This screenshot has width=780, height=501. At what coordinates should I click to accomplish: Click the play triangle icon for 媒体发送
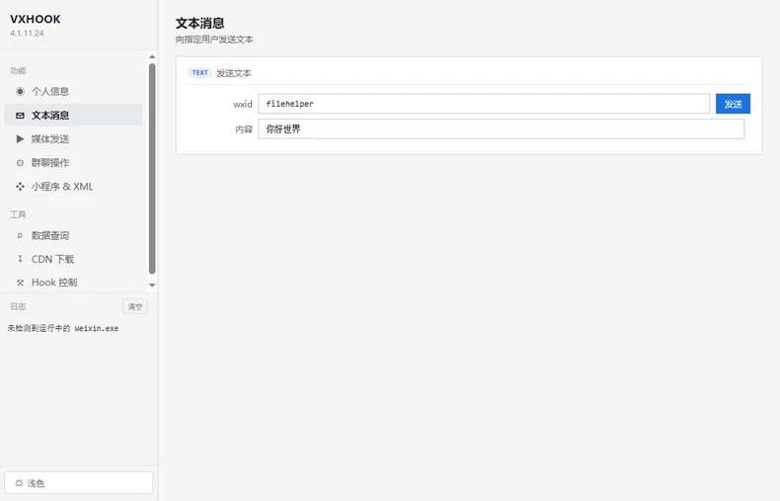[x=20, y=139]
